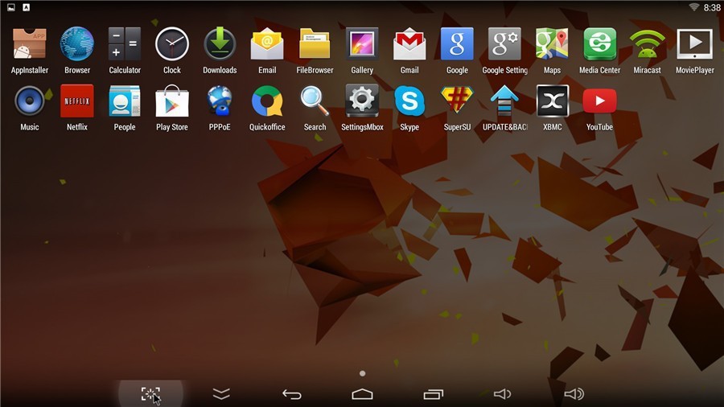Tap the picture notification icon in status bar
Viewport: 724px width, 407px height.
11,7
